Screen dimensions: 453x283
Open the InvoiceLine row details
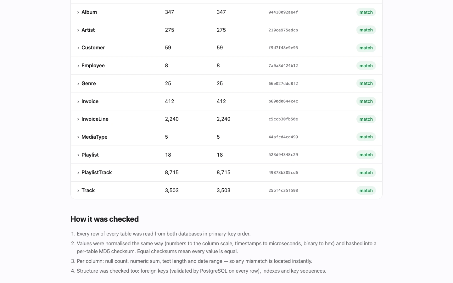pyautogui.click(x=226, y=119)
